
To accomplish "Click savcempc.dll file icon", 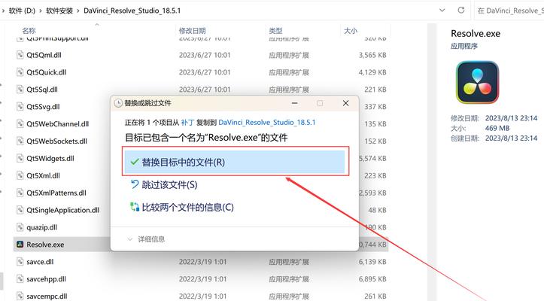I will pos(20,296).
